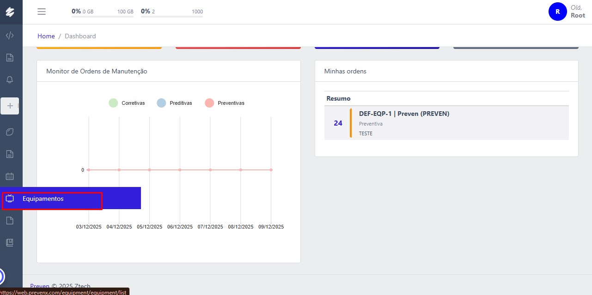
Task: Toggle Corretivas series in chart legend
Action: click(127, 103)
